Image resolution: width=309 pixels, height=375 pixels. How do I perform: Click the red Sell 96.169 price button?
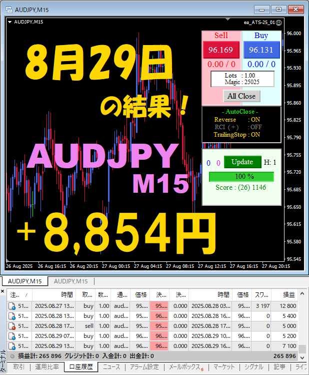click(x=221, y=50)
